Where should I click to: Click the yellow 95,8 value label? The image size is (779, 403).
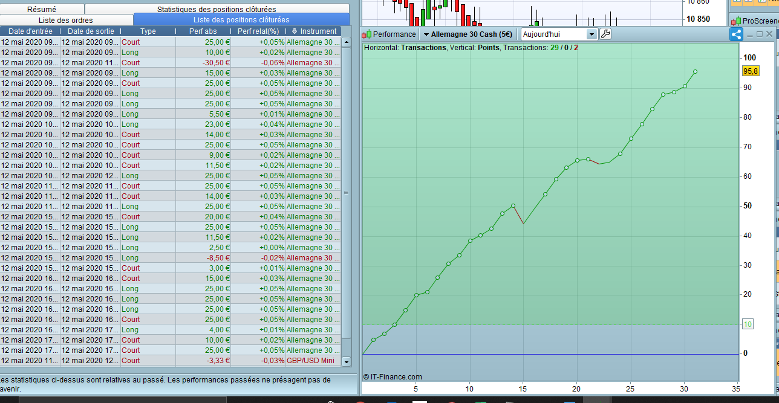pyautogui.click(x=751, y=71)
